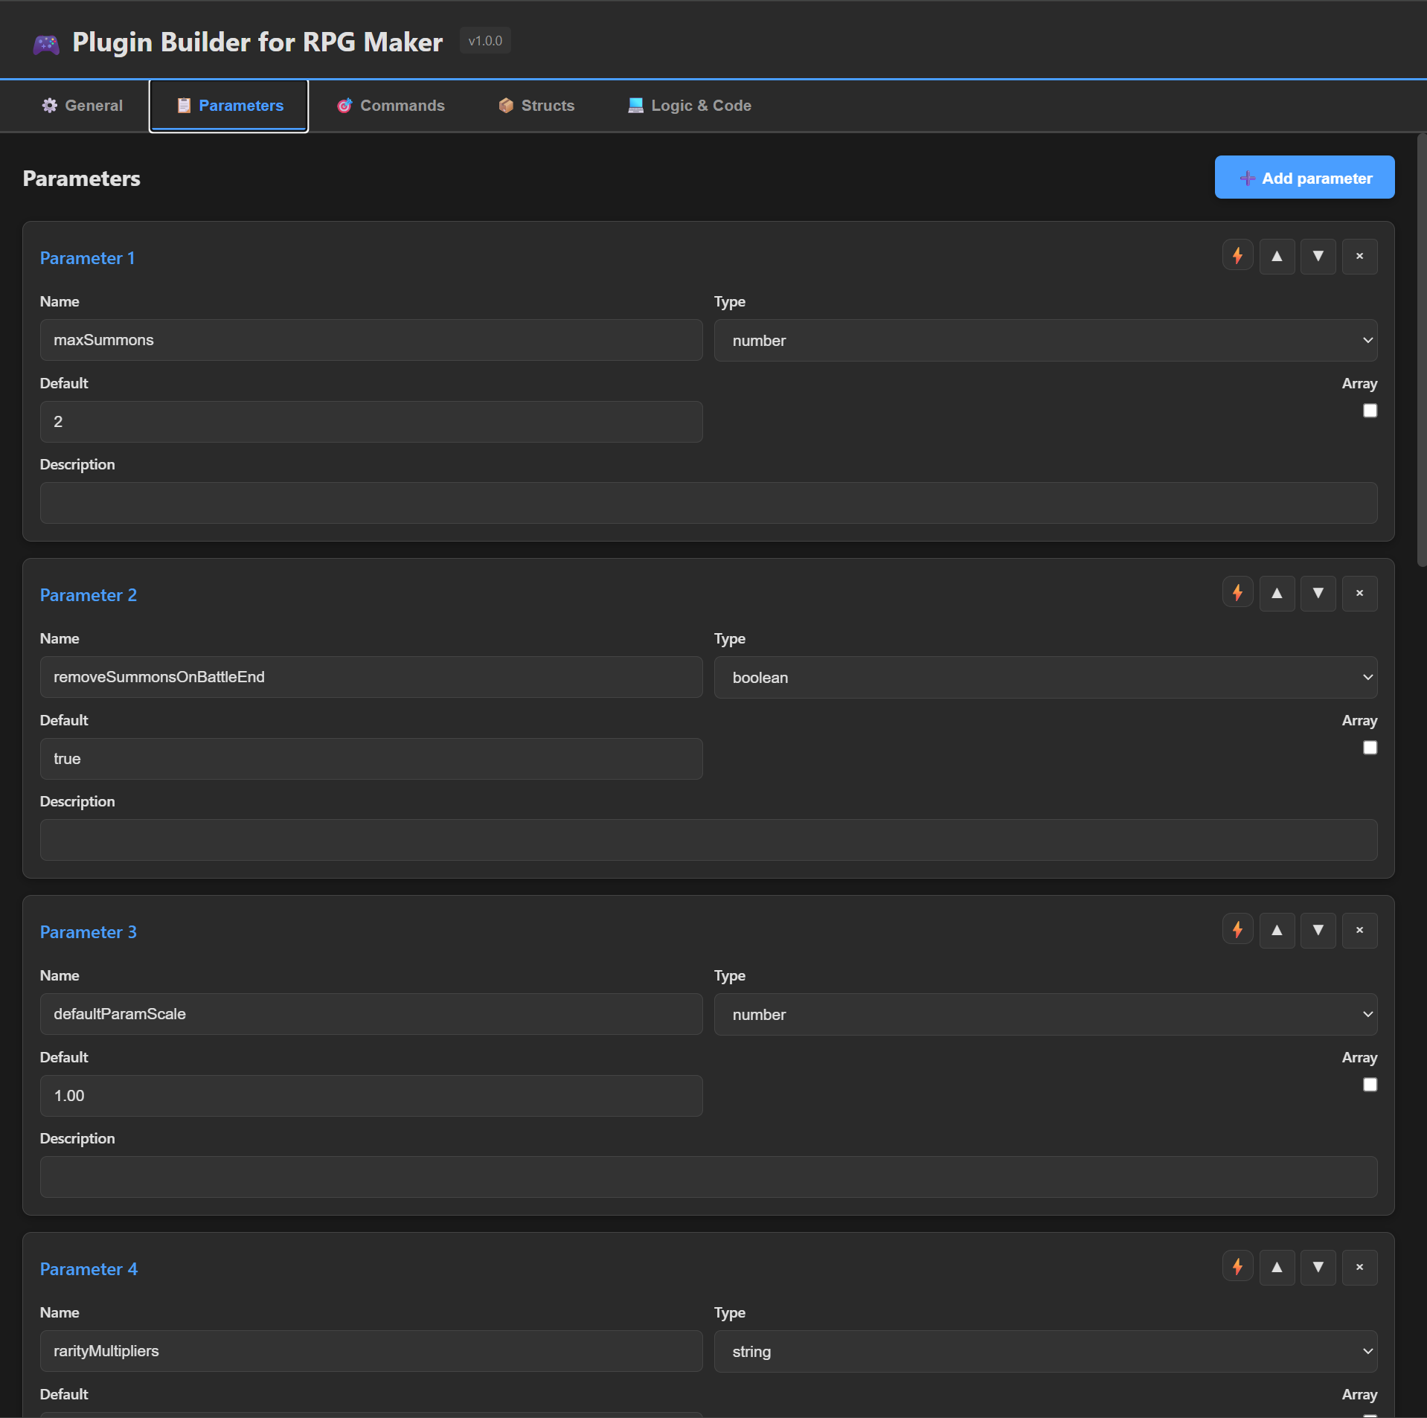
Task: Click the Add parameter button
Action: tap(1304, 178)
